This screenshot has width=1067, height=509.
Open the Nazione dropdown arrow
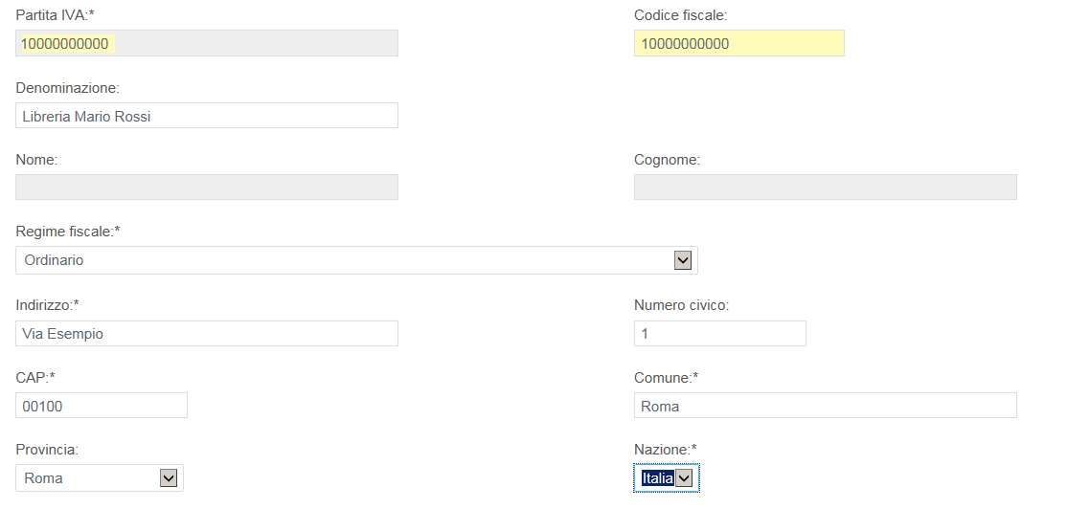[685, 478]
